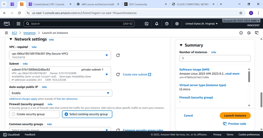Screen dimensions: 263x138
Task: Open Cookie preferences in footer
Action: point(249,135)
